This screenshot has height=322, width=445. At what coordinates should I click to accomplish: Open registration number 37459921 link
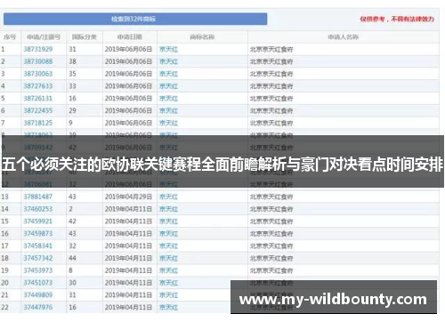pyautogui.click(x=38, y=221)
